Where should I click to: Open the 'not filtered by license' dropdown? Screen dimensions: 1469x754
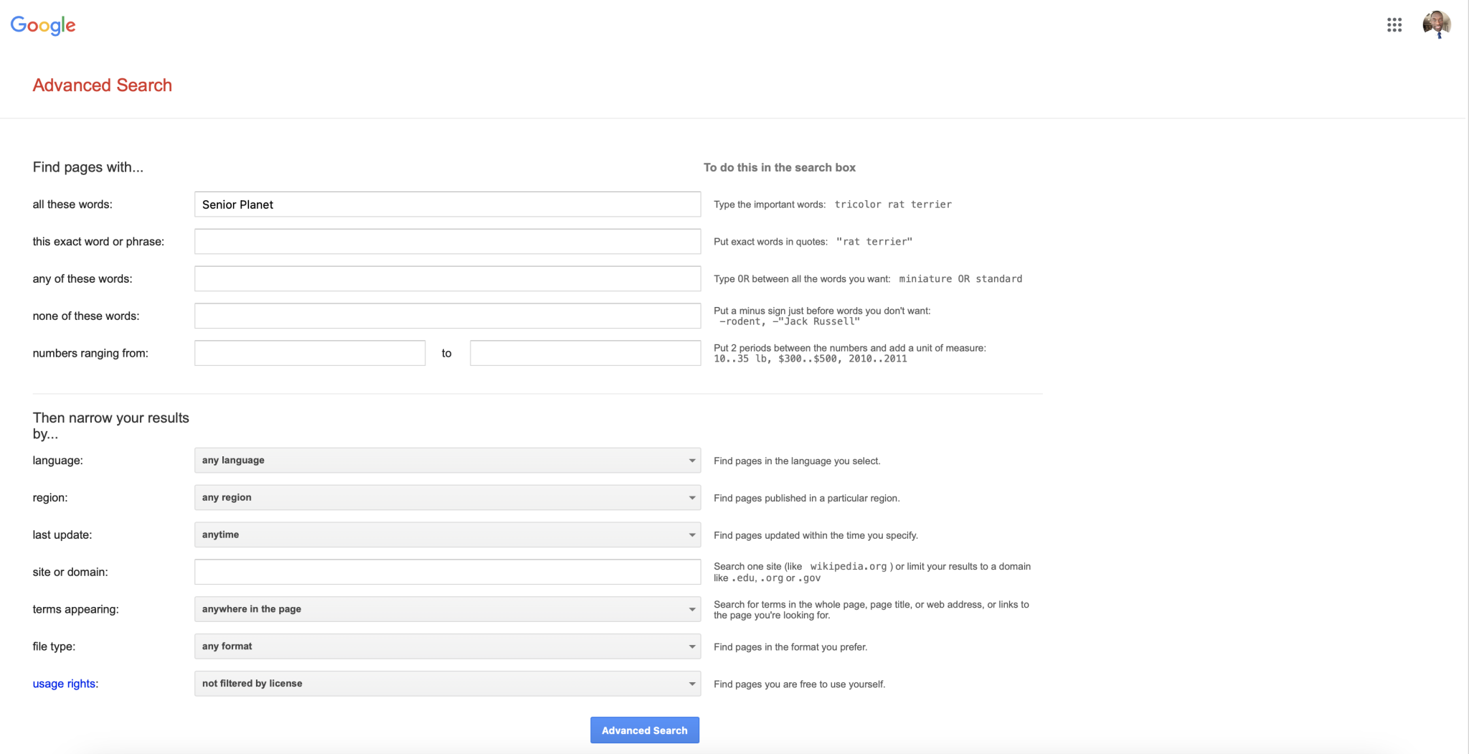(x=448, y=684)
